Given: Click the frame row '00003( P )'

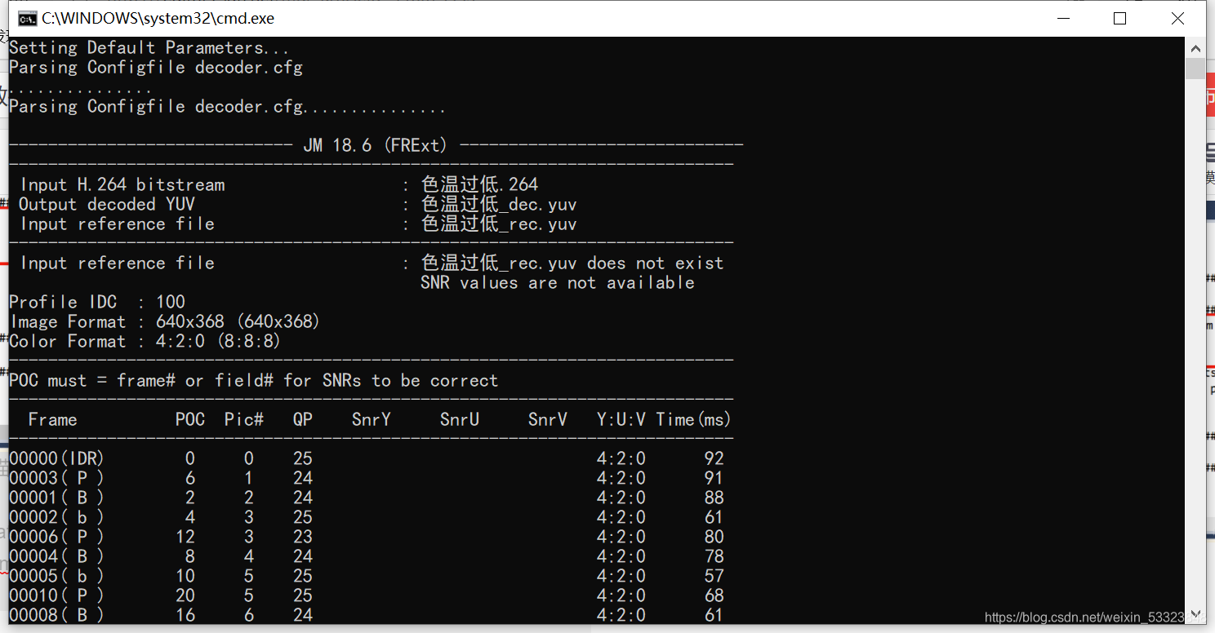Looking at the screenshot, I should click(x=367, y=478).
